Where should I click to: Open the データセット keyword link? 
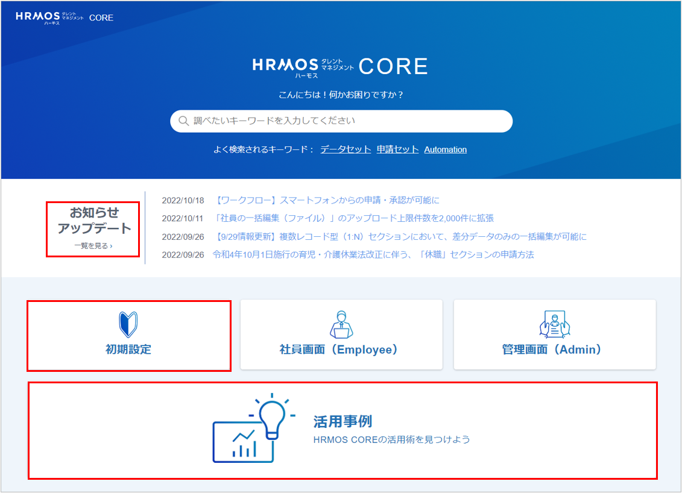tap(346, 149)
